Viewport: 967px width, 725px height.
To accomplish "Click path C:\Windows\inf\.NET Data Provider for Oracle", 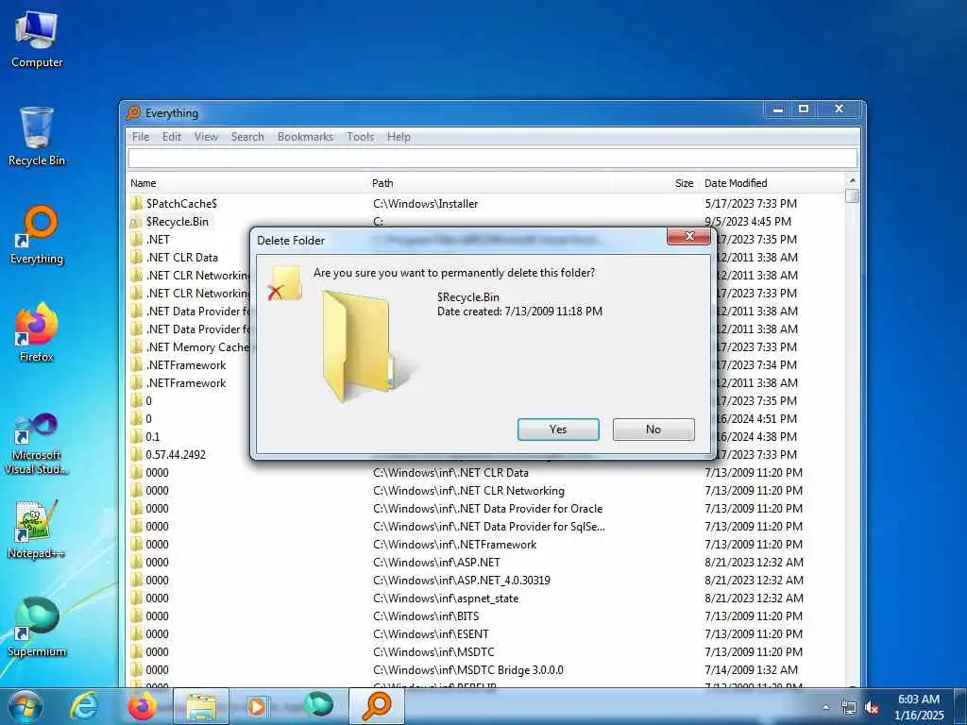I will [x=488, y=509].
